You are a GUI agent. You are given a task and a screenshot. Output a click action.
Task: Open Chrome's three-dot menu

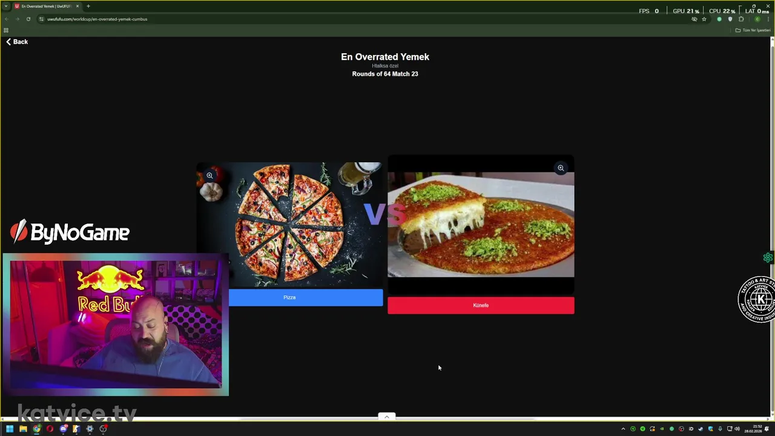pyautogui.click(x=768, y=19)
